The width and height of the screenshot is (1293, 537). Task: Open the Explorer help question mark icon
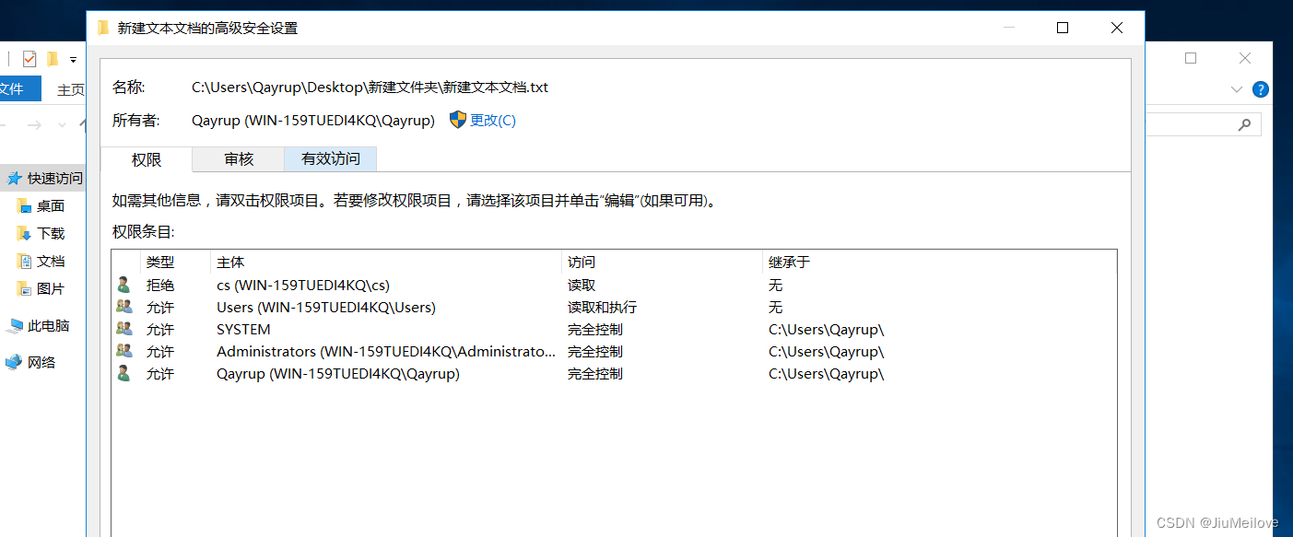[x=1261, y=89]
